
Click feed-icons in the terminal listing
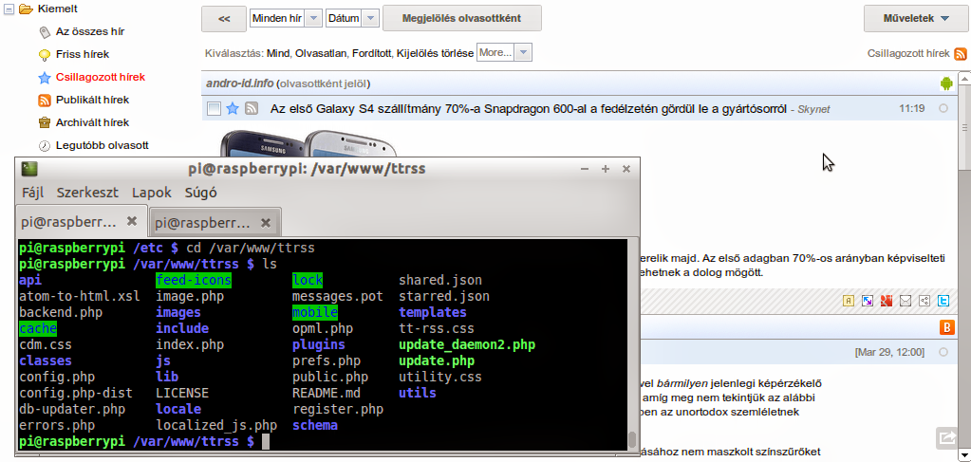194,281
